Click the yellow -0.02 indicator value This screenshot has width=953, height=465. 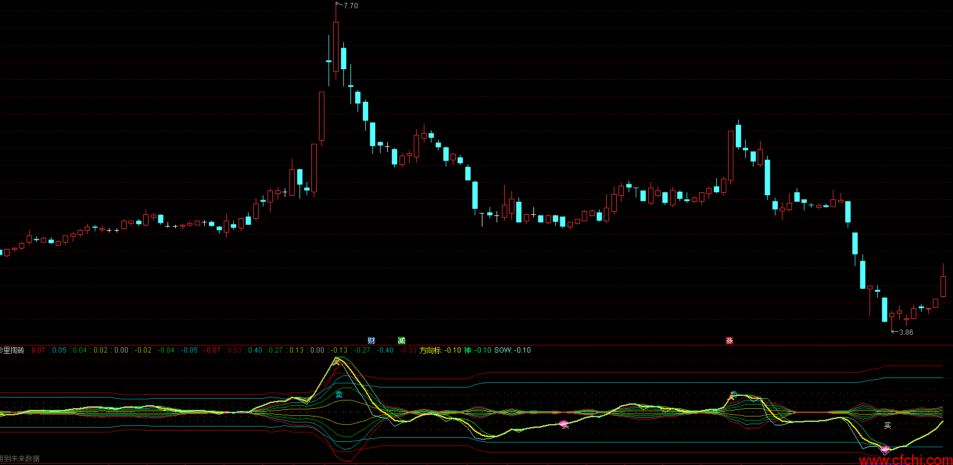tap(143, 350)
